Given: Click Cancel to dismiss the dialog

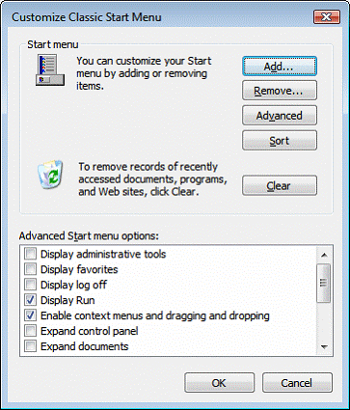Looking at the screenshot, I should click(x=297, y=383).
